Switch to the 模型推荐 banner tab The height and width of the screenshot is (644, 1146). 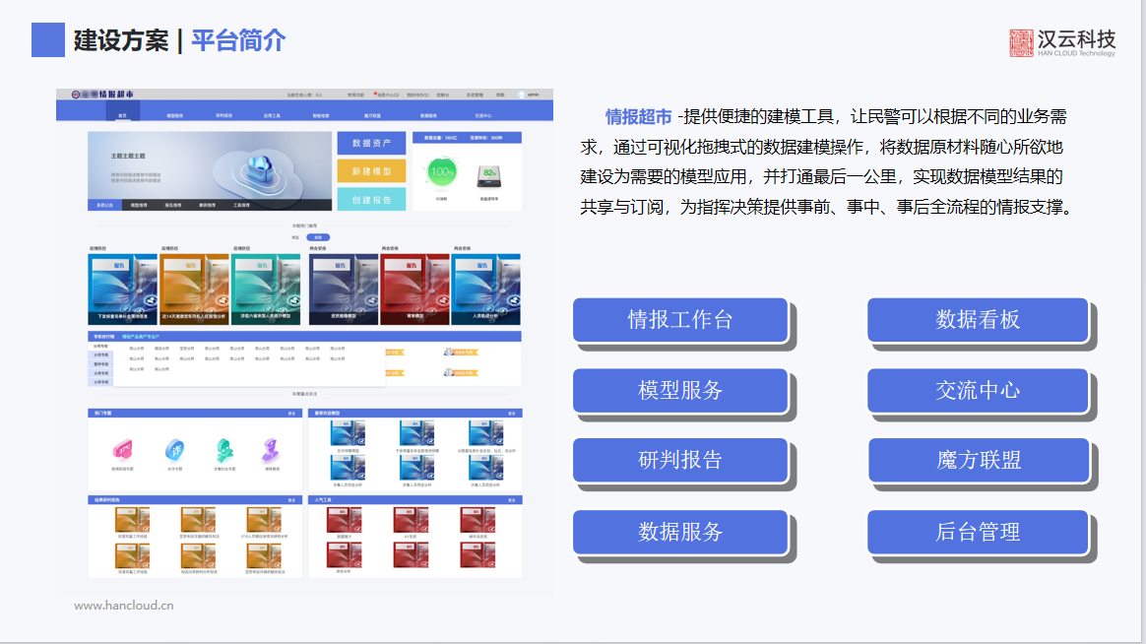(139, 206)
